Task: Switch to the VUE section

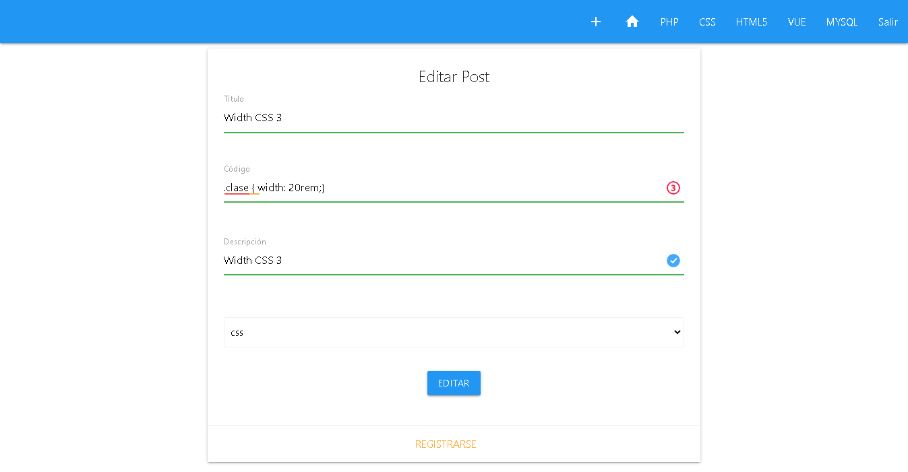Action: (797, 22)
